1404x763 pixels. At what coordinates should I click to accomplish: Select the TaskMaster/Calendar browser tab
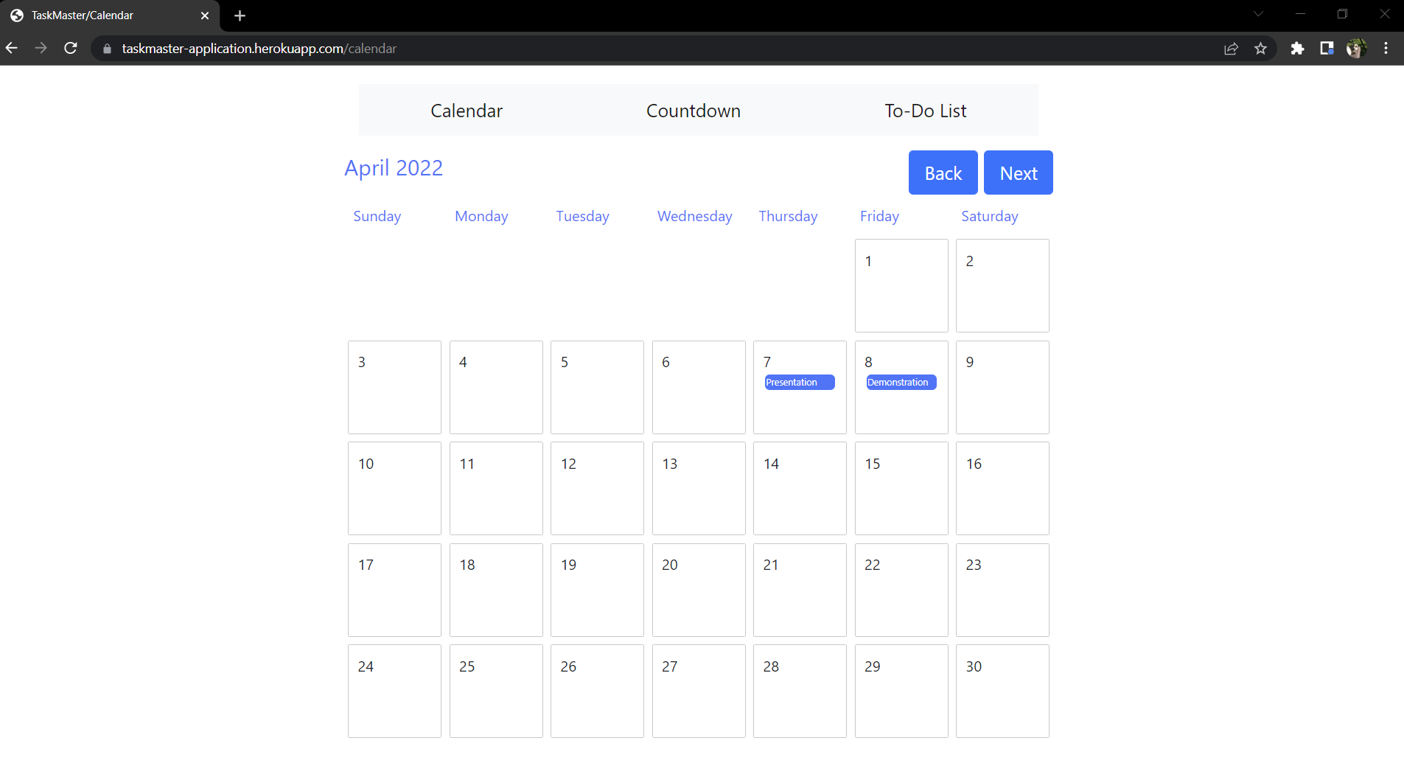[x=110, y=15]
